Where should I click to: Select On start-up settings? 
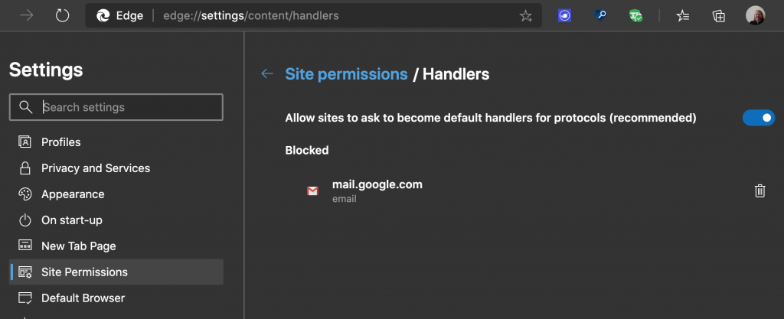pos(71,220)
